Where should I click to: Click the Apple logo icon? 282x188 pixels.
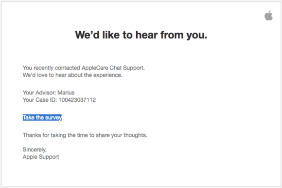tap(268, 16)
